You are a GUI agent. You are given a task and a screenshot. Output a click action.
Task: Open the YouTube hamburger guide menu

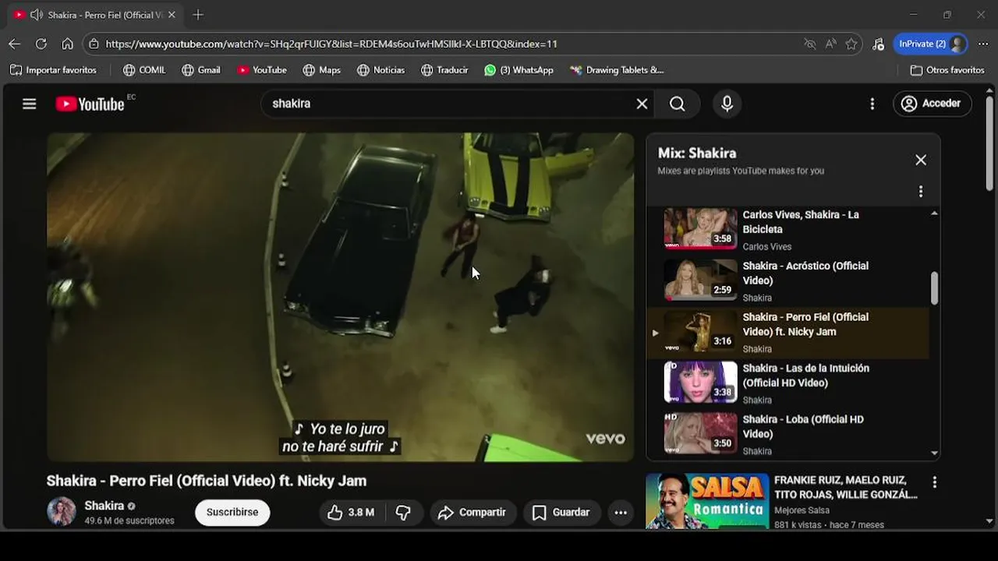(30, 104)
